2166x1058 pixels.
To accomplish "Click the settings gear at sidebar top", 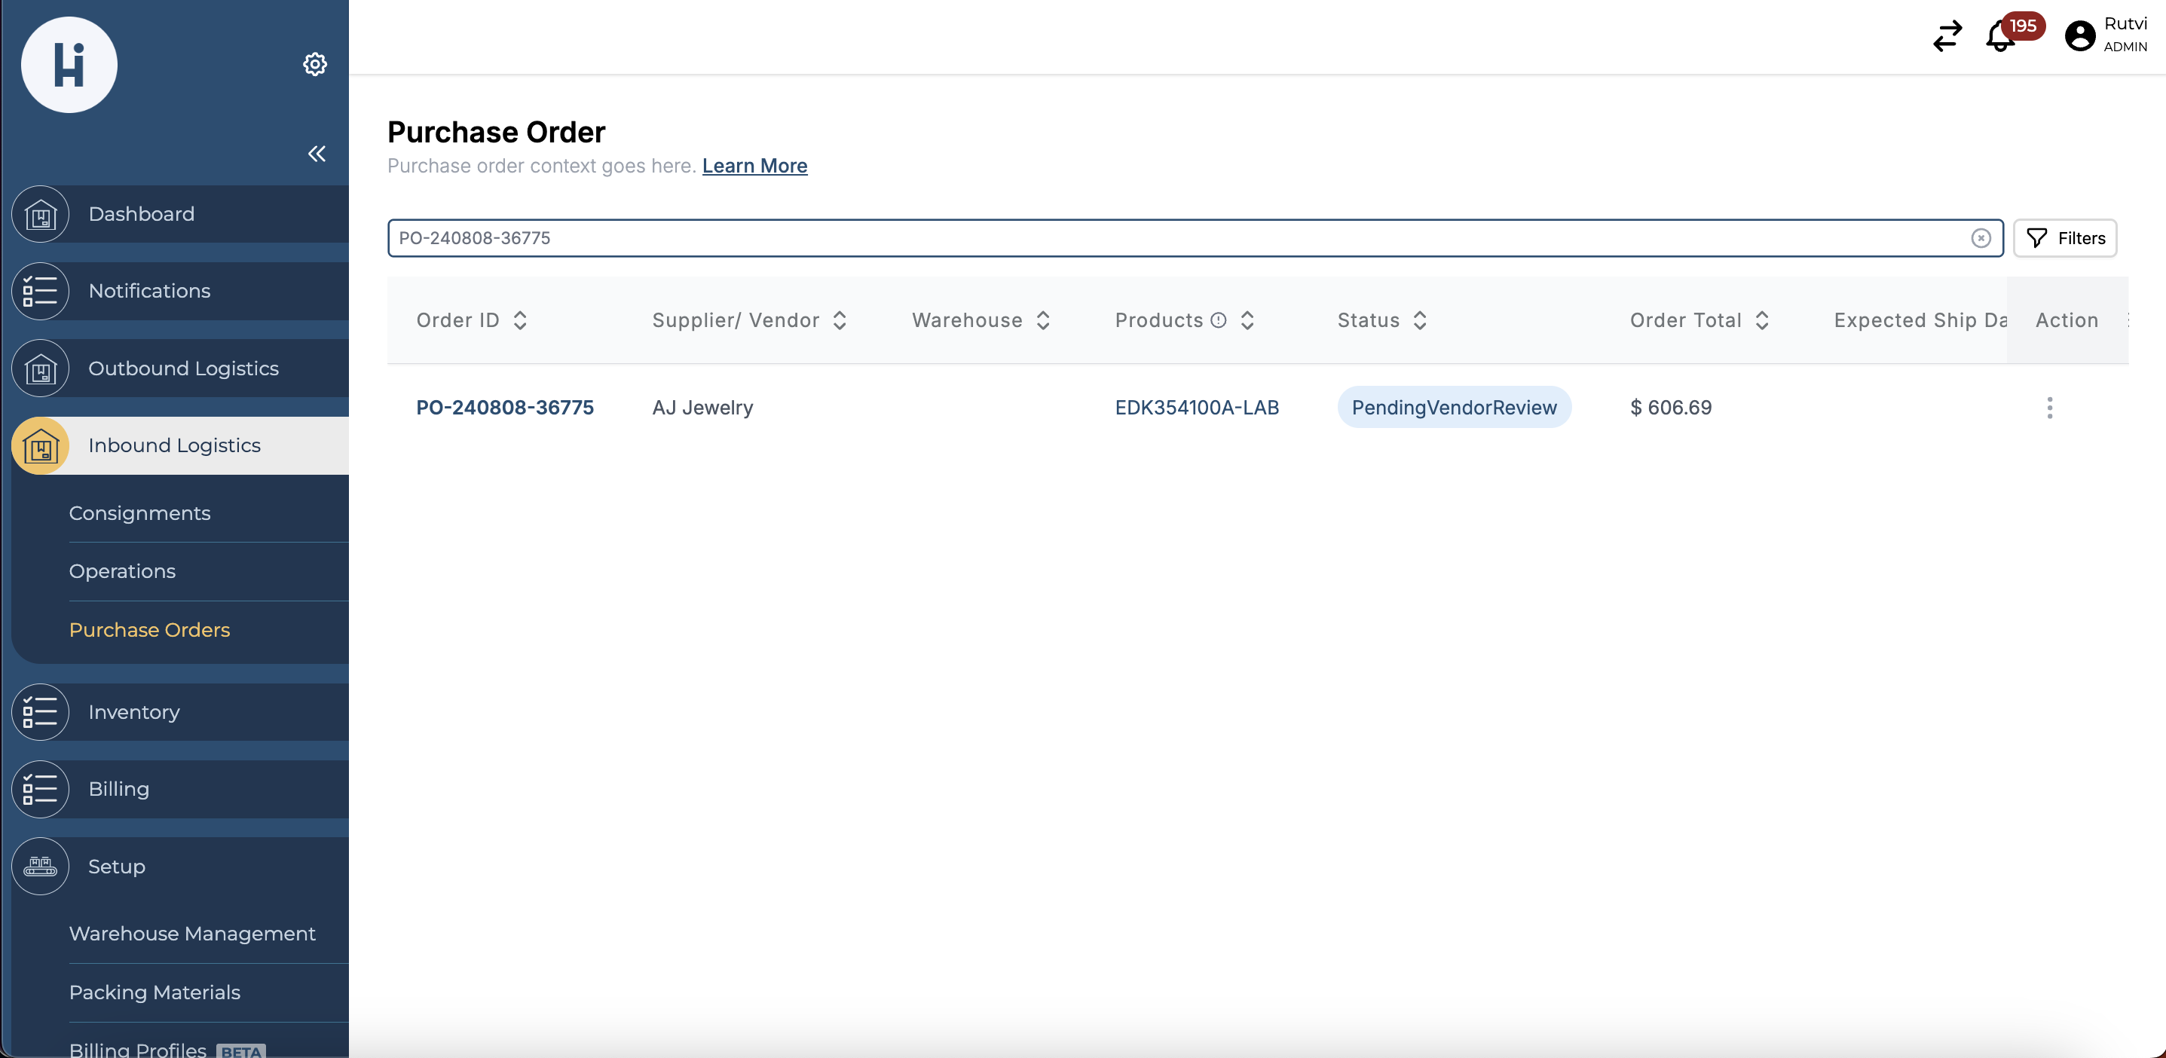I will point(314,64).
